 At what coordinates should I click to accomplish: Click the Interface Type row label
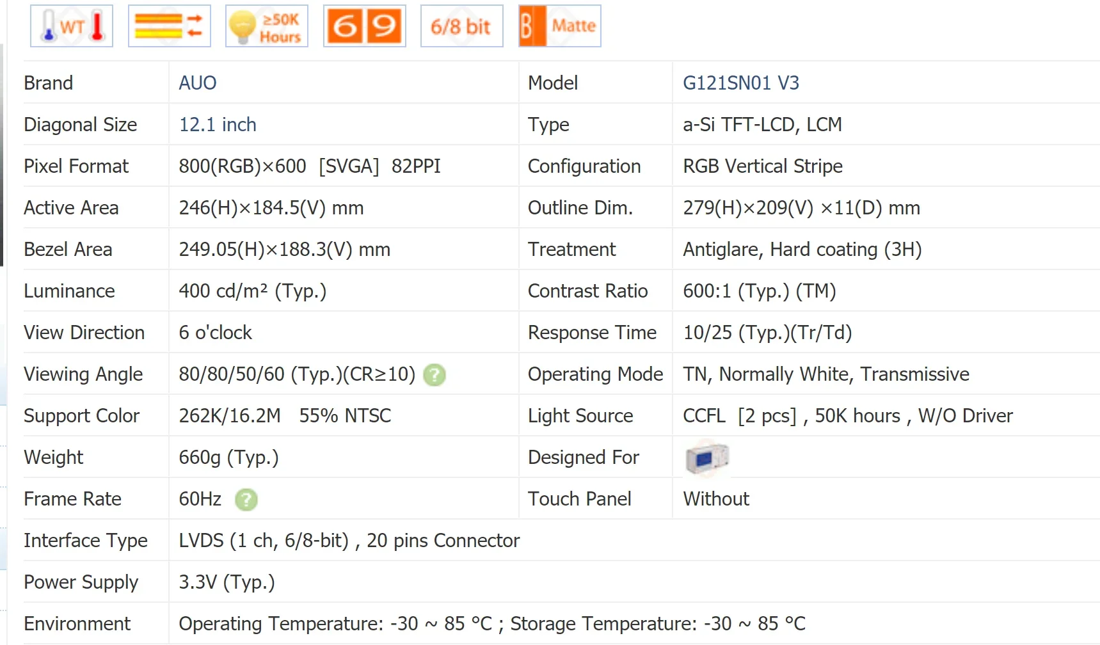pos(86,541)
